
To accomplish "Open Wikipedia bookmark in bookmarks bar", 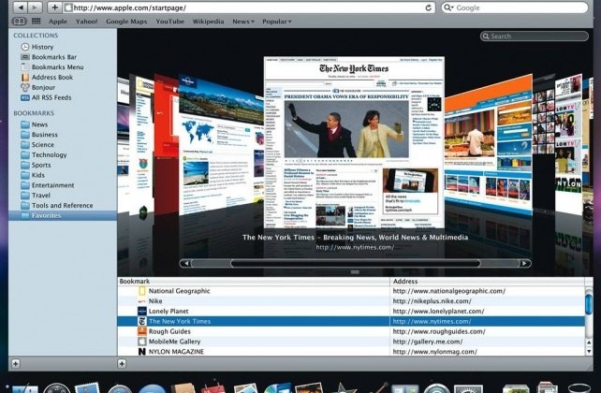I will pyautogui.click(x=208, y=22).
